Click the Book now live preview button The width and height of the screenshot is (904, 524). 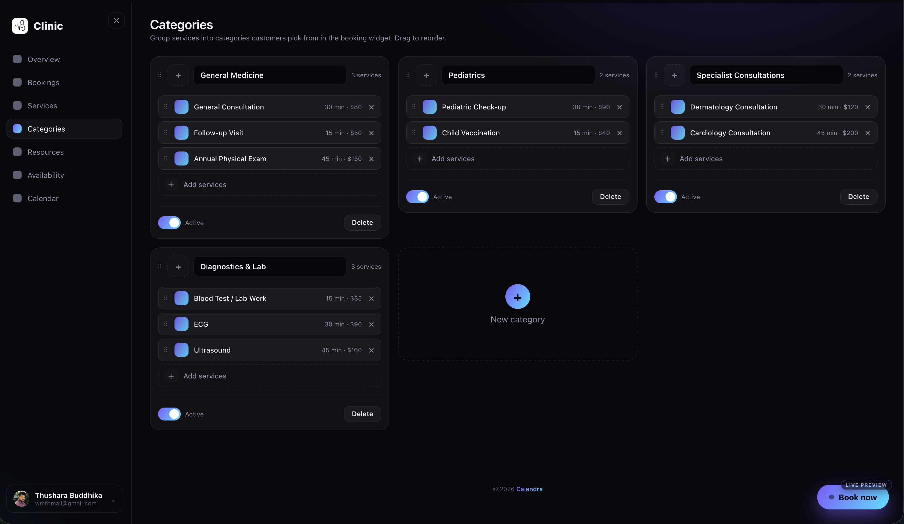coord(853,497)
